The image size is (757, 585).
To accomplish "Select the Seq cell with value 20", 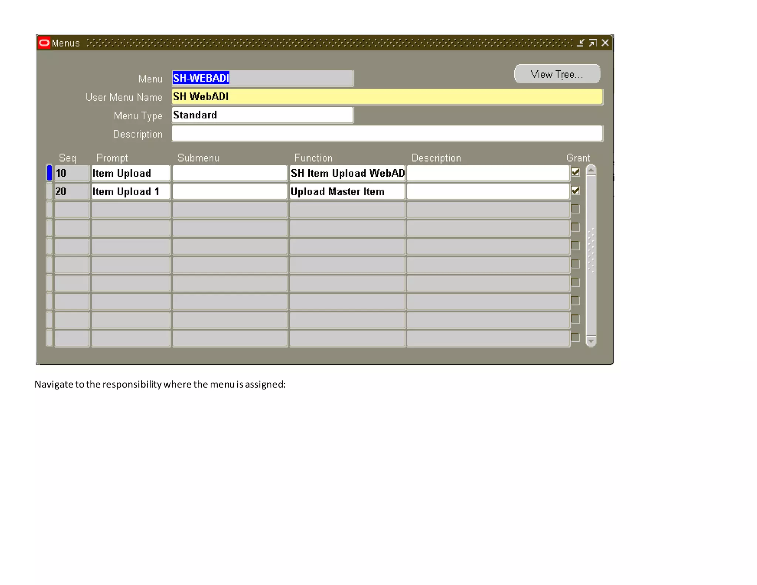I will (72, 192).
